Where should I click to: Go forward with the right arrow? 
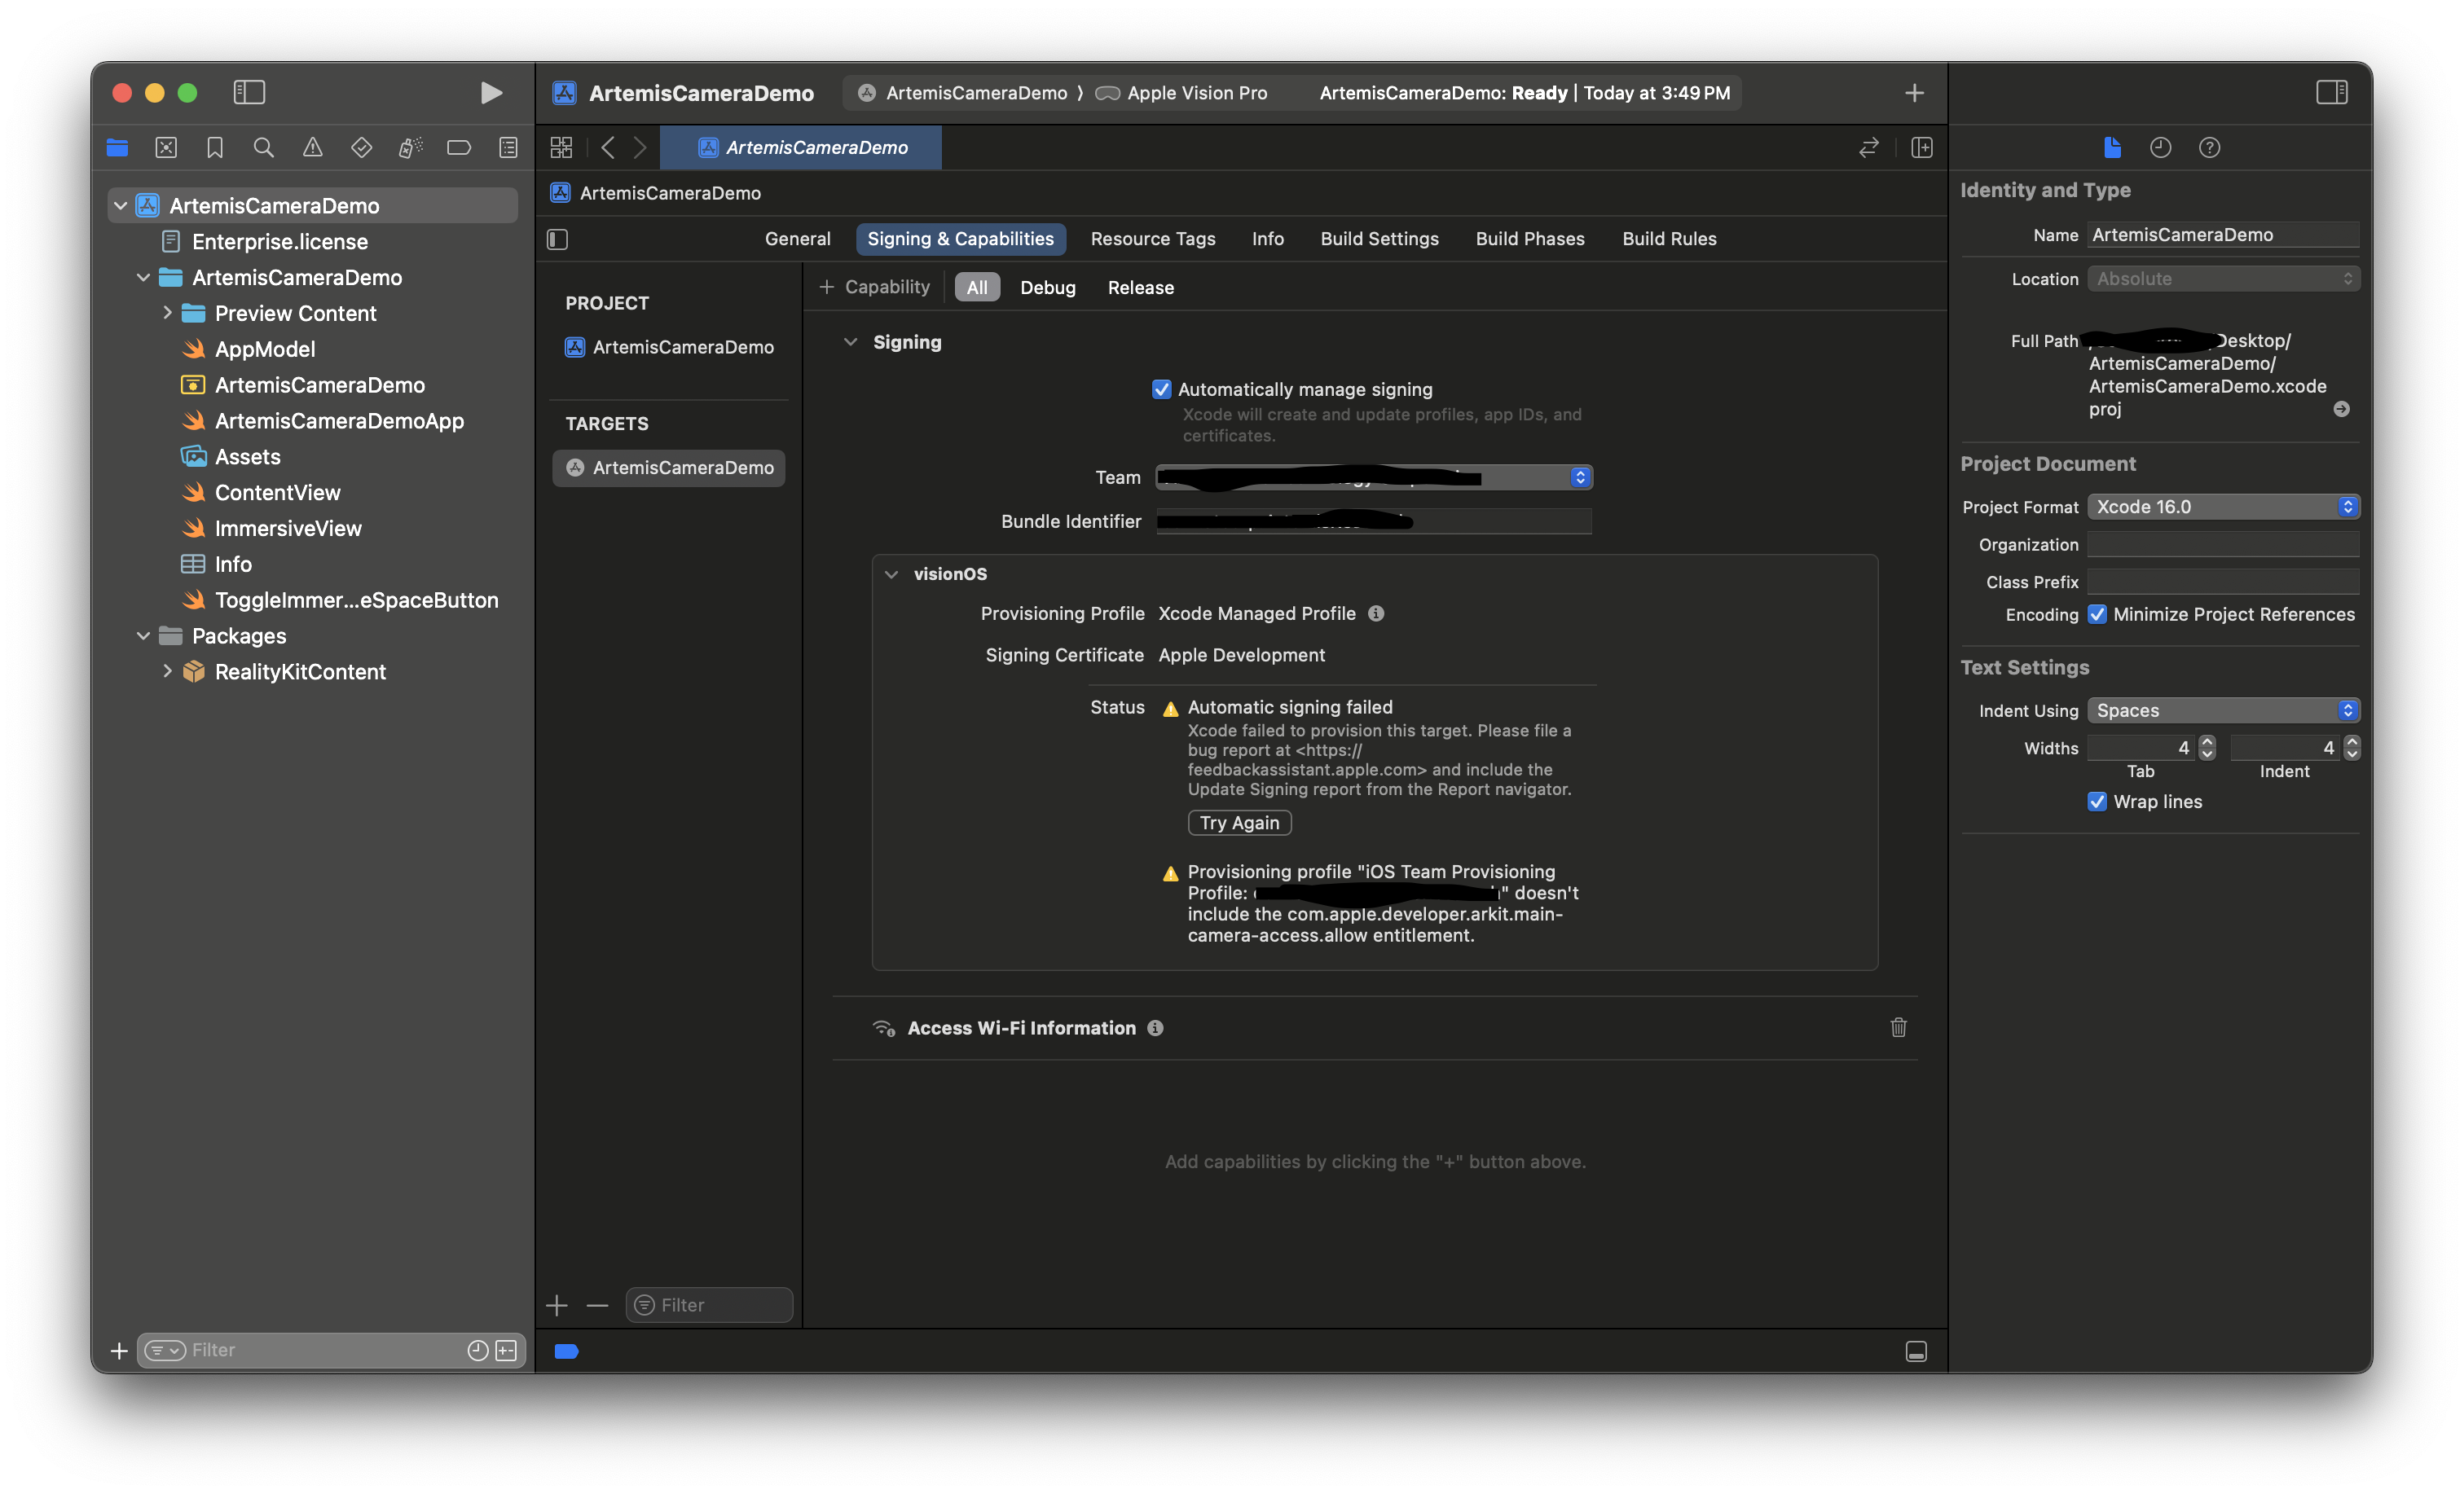(640, 148)
